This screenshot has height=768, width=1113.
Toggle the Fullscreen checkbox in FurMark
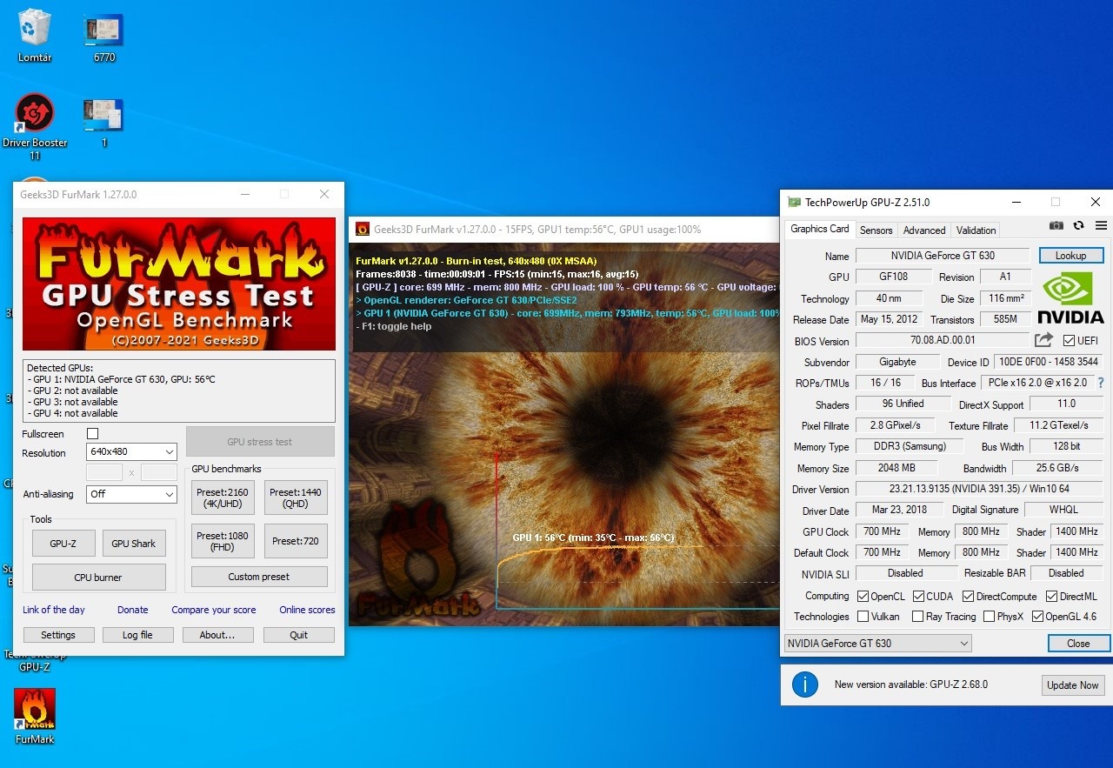[x=93, y=433]
